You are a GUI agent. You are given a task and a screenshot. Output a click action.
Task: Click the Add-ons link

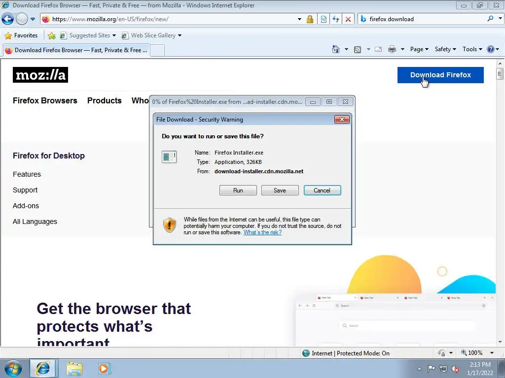[x=26, y=206]
